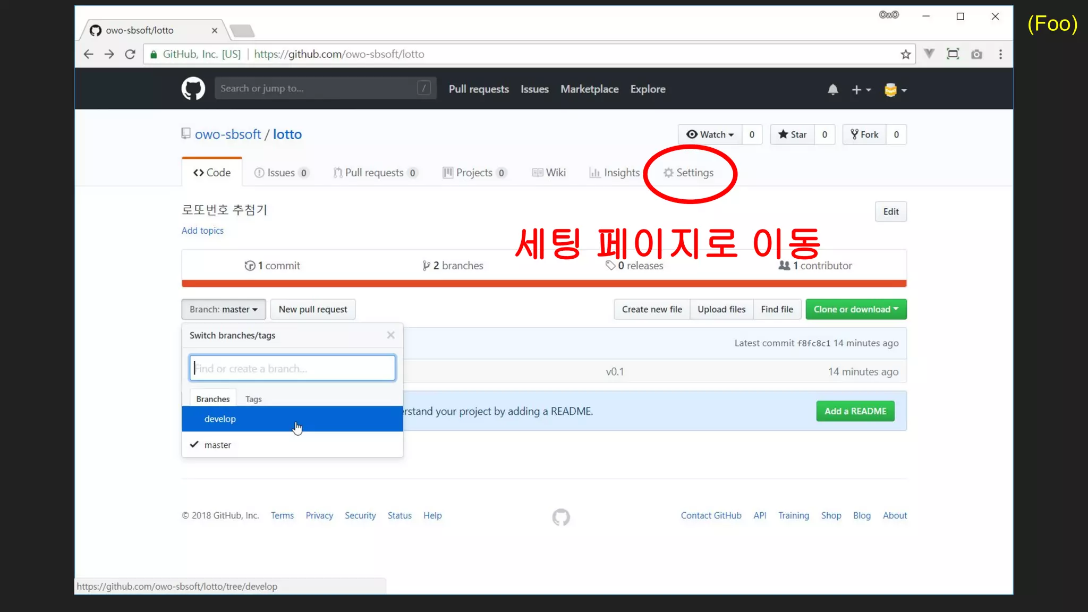
Task: Click Upload files button
Action: pos(721,309)
